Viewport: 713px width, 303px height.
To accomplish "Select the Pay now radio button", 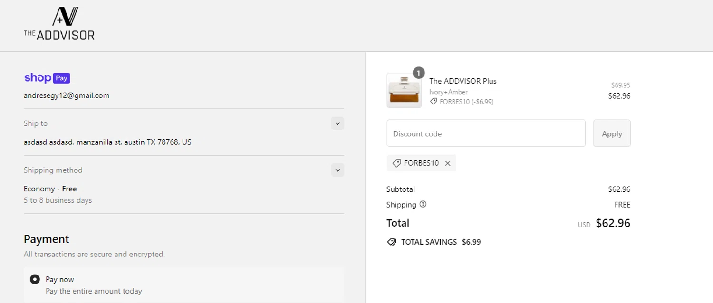I will (35, 279).
